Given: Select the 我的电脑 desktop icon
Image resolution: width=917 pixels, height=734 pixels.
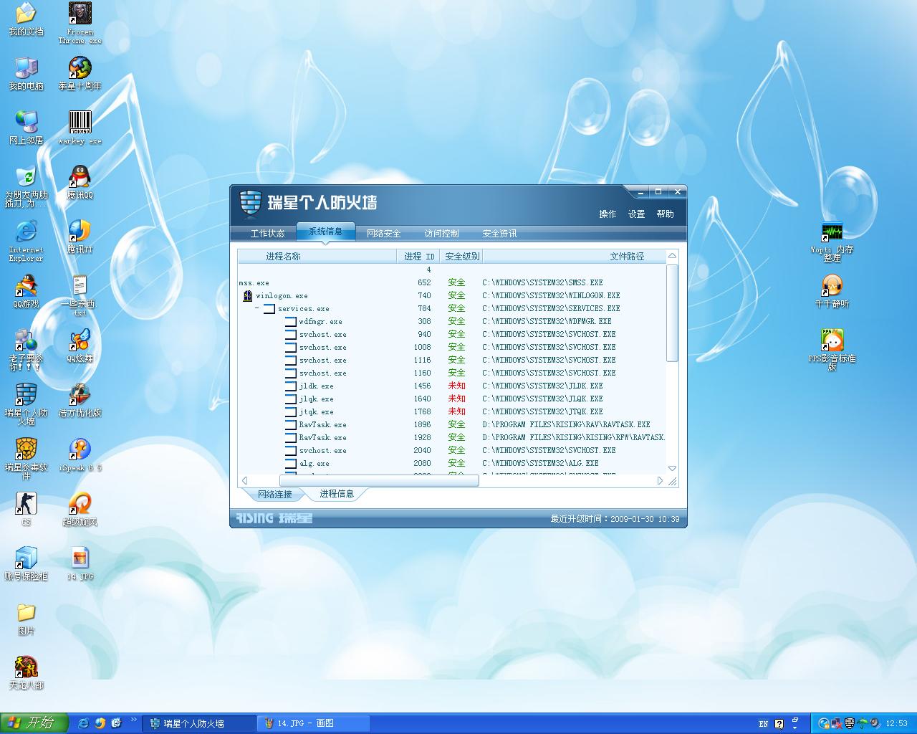Looking at the screenshot, I should coord(26,74).
